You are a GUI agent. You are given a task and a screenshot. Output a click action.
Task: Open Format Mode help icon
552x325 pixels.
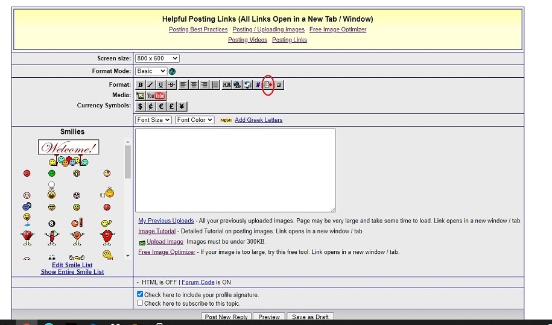pyautogui.click(x=172, y=71)
